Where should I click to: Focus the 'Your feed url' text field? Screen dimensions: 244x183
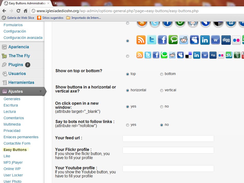(x=168, y=139)
